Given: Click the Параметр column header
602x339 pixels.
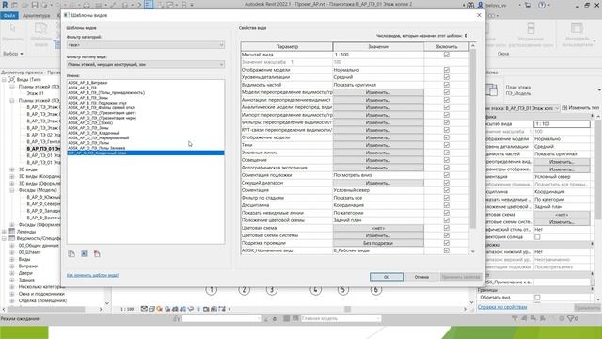Looking at the screenshot, I should coord(287,46).
